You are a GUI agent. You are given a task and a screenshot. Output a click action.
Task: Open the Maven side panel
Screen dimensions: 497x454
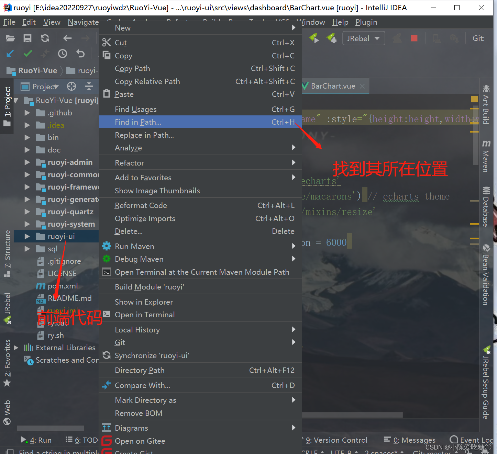click(x=486, y=156)
